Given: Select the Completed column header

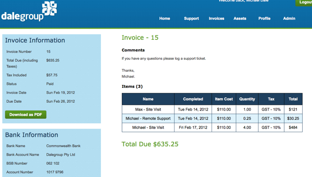Looking at the screenshot, I should pos(193,99).
